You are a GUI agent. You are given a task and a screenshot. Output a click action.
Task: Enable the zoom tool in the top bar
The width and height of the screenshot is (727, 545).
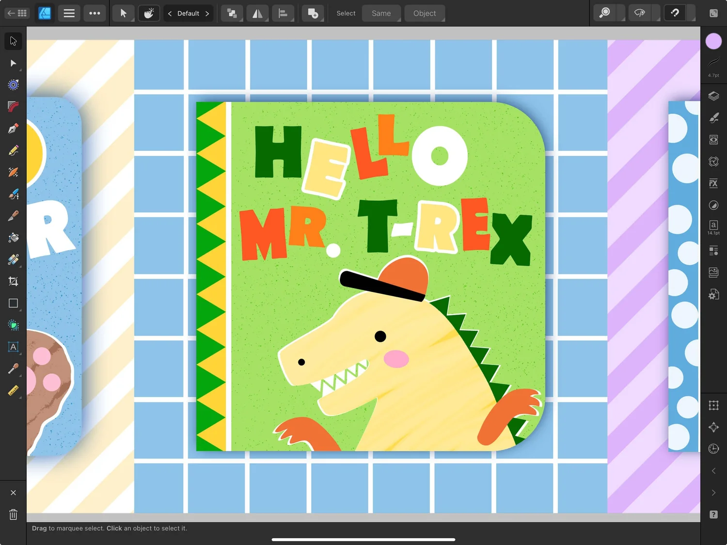pos(604,13)
